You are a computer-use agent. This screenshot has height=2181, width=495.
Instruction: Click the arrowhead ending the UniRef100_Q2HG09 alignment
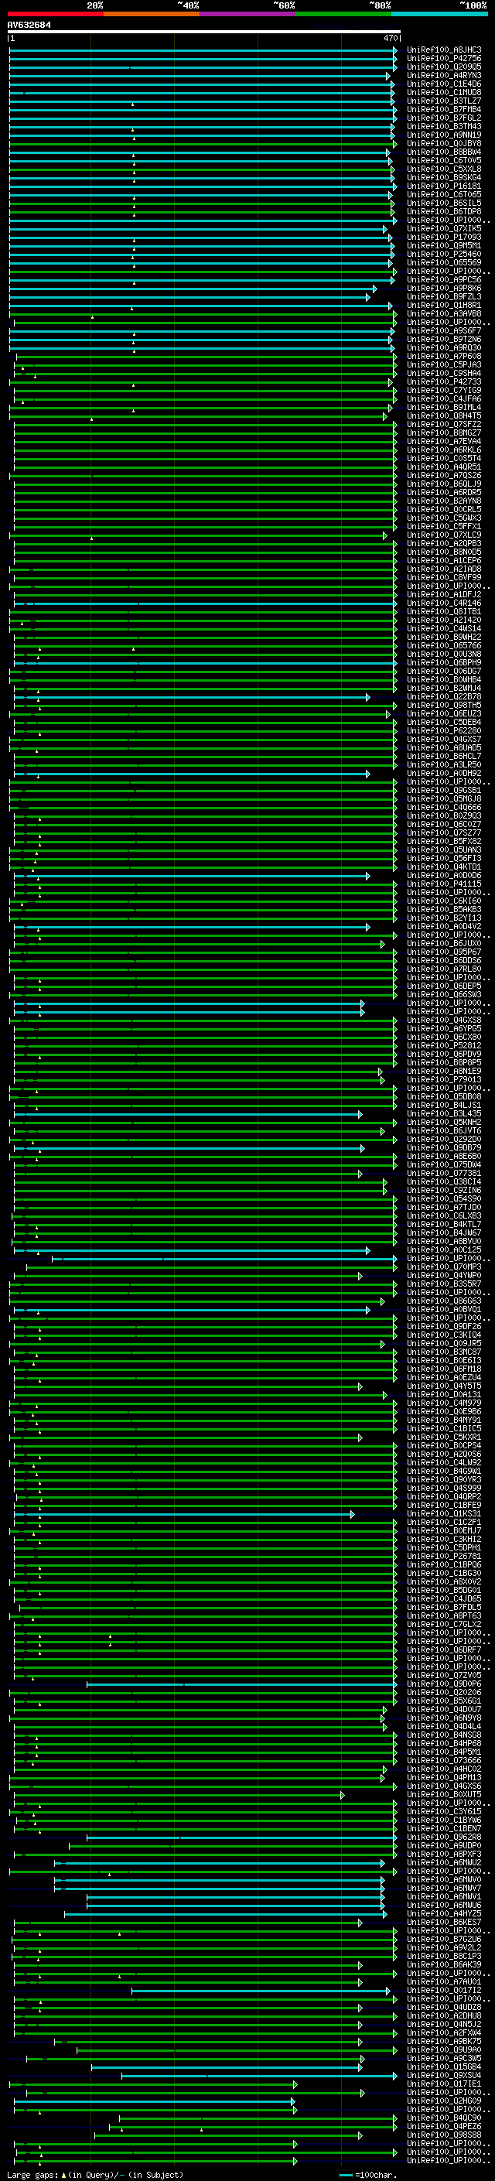[x=293, y=2101]
